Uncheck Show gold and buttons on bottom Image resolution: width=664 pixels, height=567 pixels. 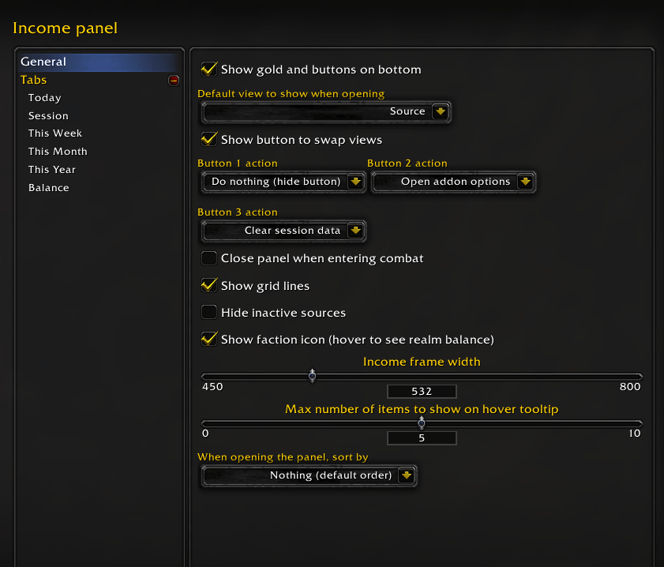pyautogui.click(x=208, y=69)
